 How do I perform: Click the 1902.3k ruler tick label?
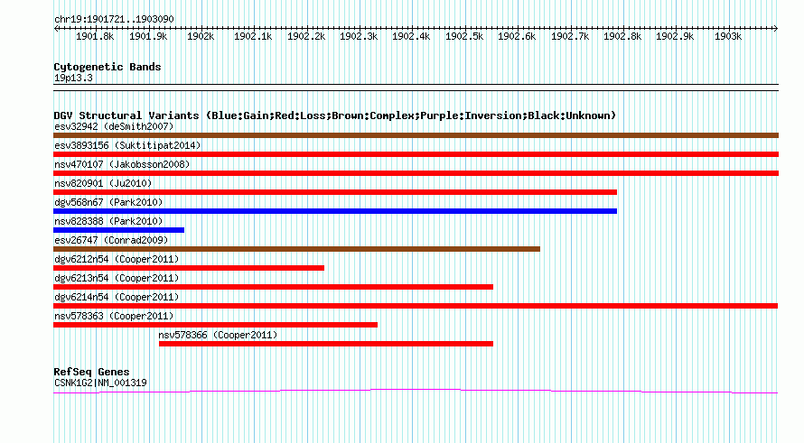[359, 36]
